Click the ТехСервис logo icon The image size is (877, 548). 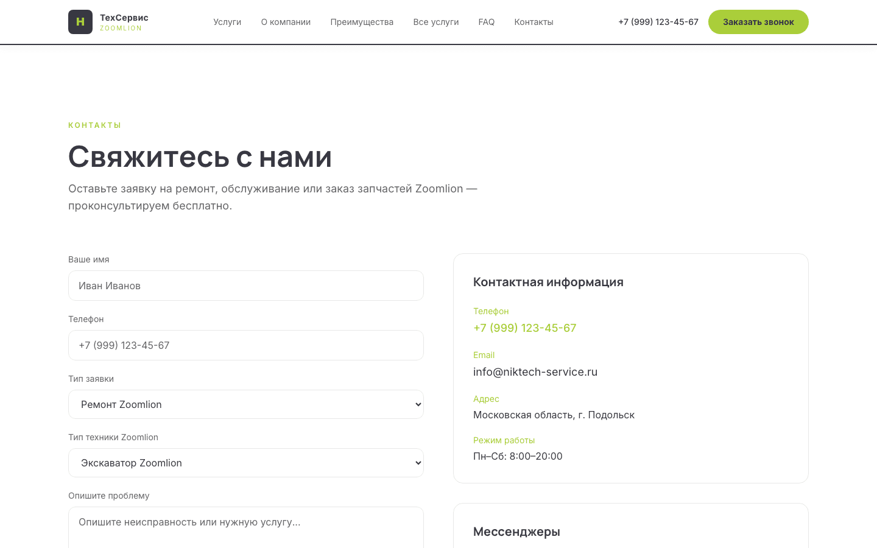80,22
